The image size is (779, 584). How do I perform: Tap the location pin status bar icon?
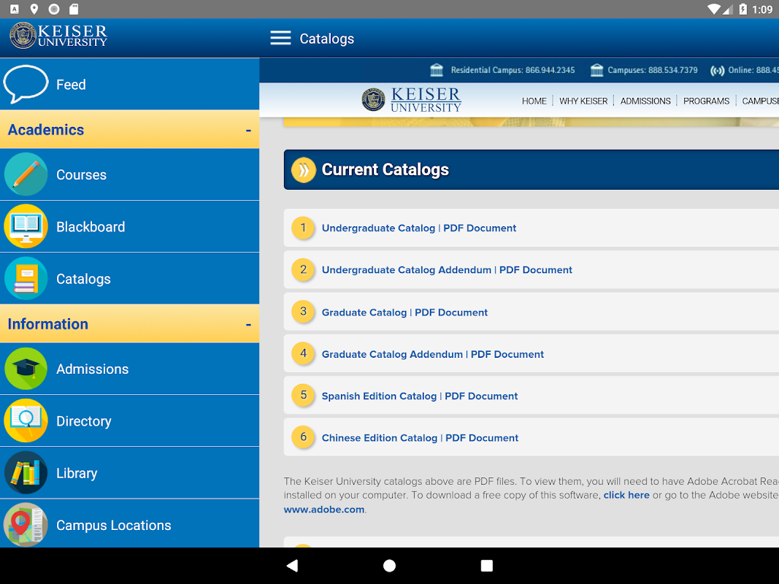(34, 9)
